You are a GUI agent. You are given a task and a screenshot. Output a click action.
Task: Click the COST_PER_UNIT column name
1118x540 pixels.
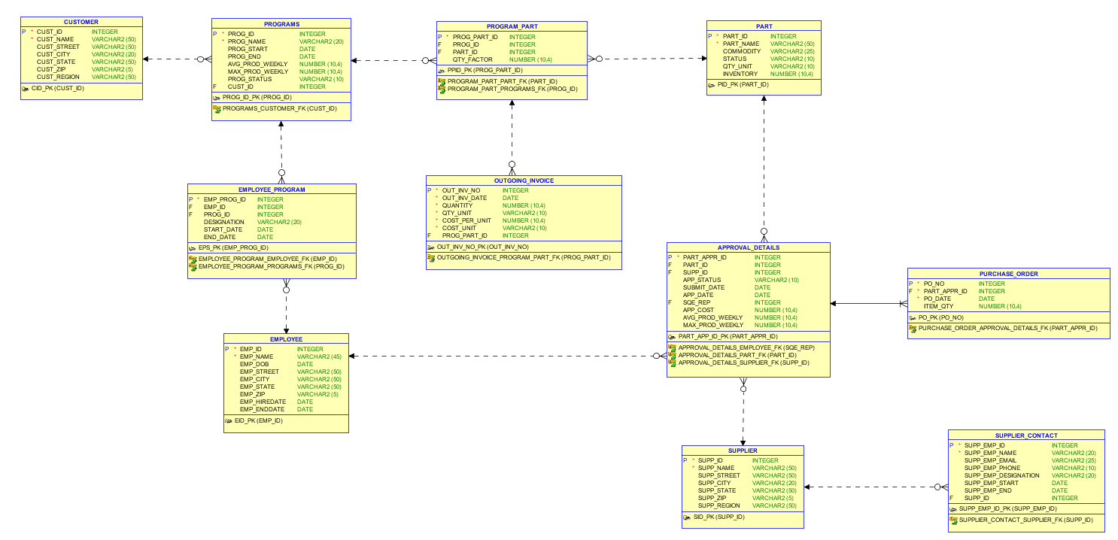click(x=466, y=220)
